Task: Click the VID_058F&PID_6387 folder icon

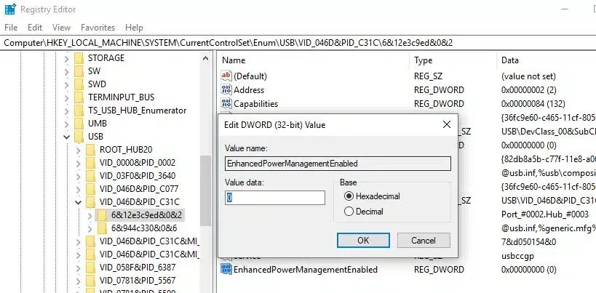Action: 90,268
